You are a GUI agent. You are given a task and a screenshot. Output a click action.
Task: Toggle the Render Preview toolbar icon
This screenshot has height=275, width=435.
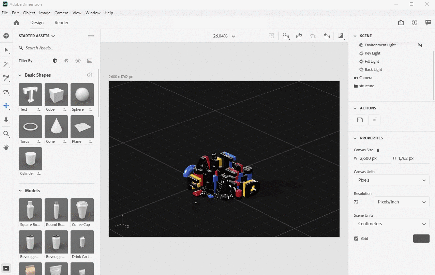pyautogui.click(x=341, y=36)
